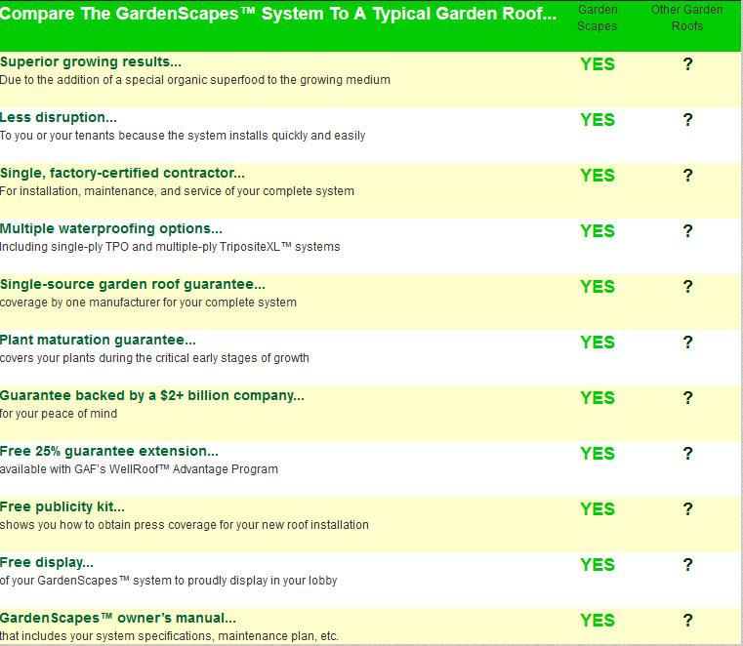Click YES in the Plant maturation guarantee row

pyautogui.click(x=598, y=343)
